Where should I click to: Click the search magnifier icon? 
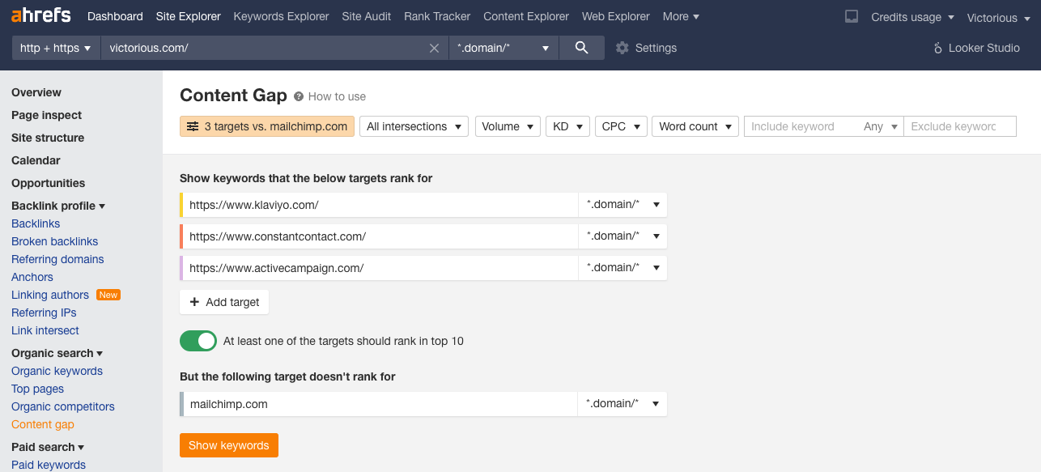click(581, 48)
